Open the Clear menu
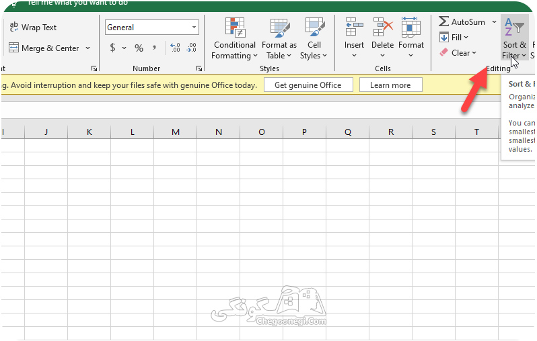Viewport: 537px width, 341px height. pyautogui.click(x=458, y=53)
